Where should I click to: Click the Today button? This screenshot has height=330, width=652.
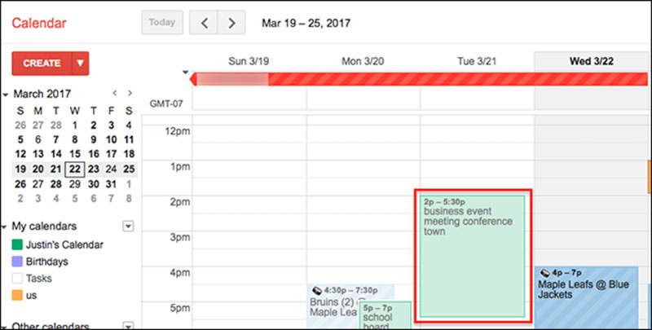[162, 23]
